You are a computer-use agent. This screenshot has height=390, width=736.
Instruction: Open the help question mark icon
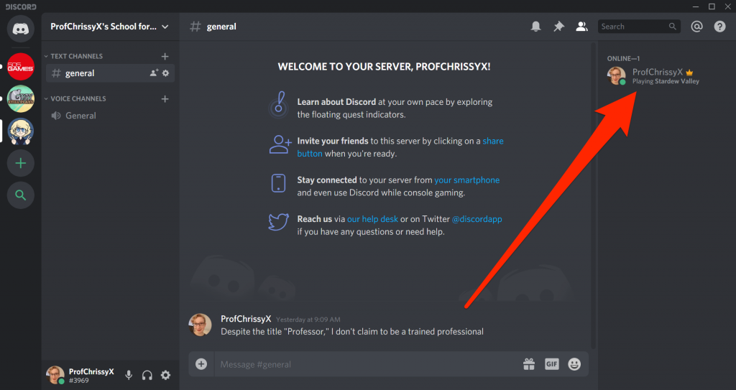tap(719, 27)
